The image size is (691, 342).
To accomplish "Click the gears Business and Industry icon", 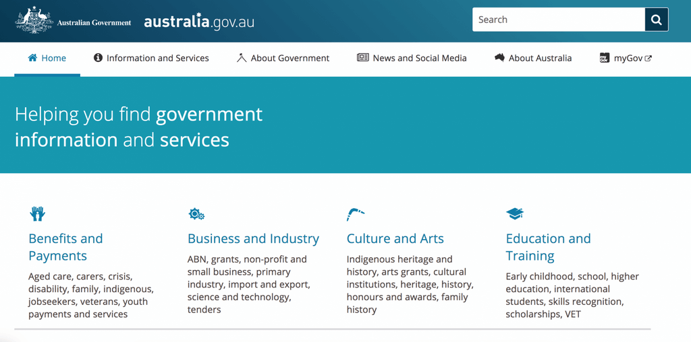I will click(x=196, y=214).
